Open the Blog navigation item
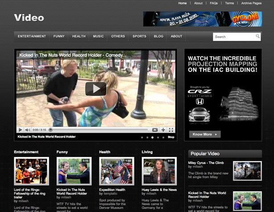 click(x=159, y=36)
